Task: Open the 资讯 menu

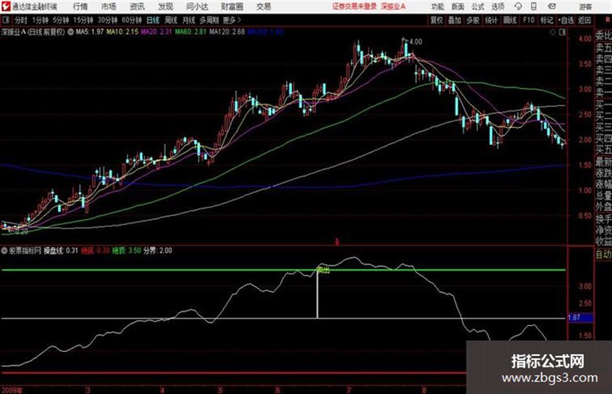Action: (x=137, y=6)
